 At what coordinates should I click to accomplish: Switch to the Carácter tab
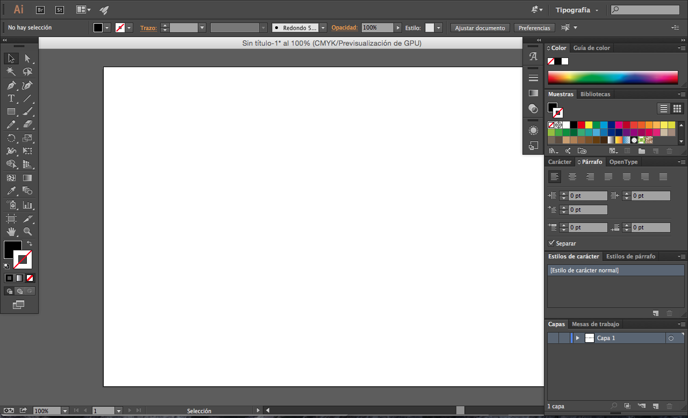coord(559,161)
